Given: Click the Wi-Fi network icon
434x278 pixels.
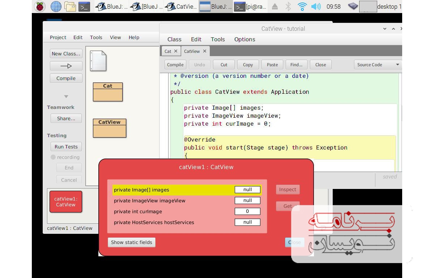Looking at the screenshot, I should pos(302,7).
